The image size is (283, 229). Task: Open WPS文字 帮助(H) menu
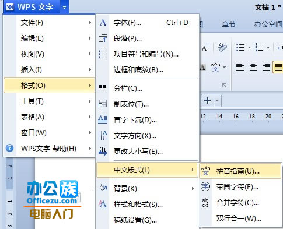point(49,149)
